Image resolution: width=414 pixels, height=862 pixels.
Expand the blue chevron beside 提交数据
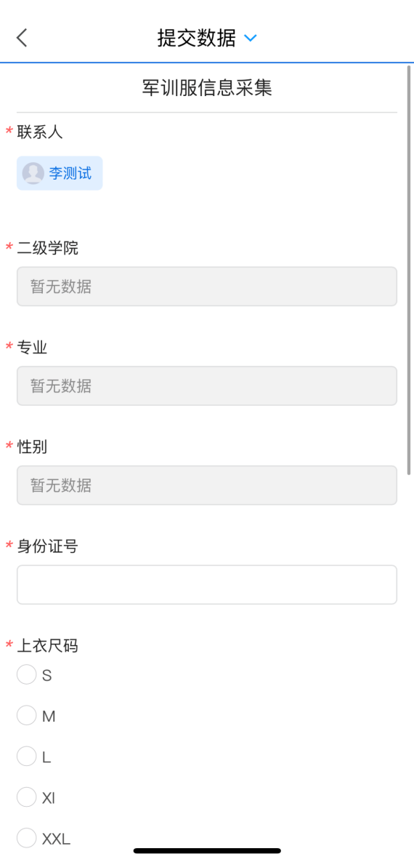pyautogui.click(x=251, y=39)
